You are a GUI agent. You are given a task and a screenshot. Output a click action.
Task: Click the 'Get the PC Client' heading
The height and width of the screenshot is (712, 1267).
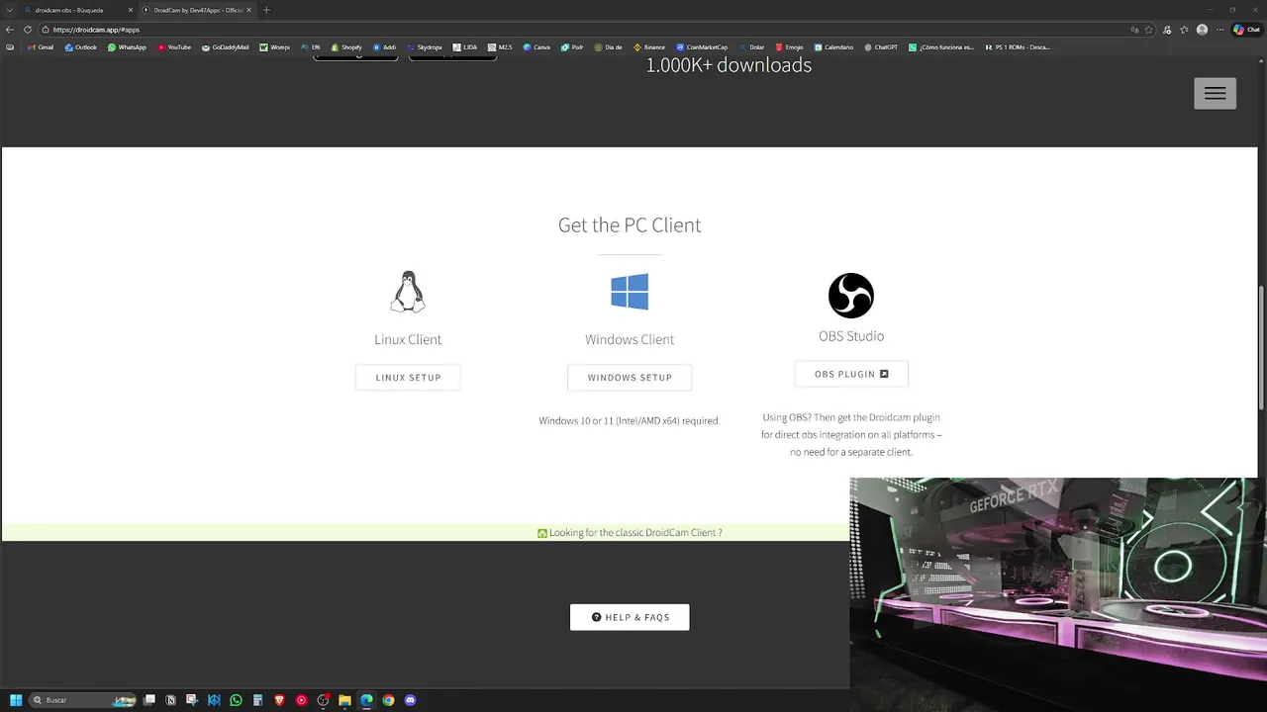pyautogui.click(x=630, y=224)
